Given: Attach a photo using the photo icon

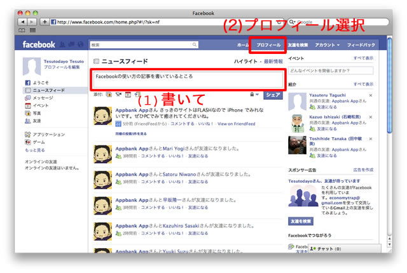Looking at the screenshot, I should [x=109, y=95].
